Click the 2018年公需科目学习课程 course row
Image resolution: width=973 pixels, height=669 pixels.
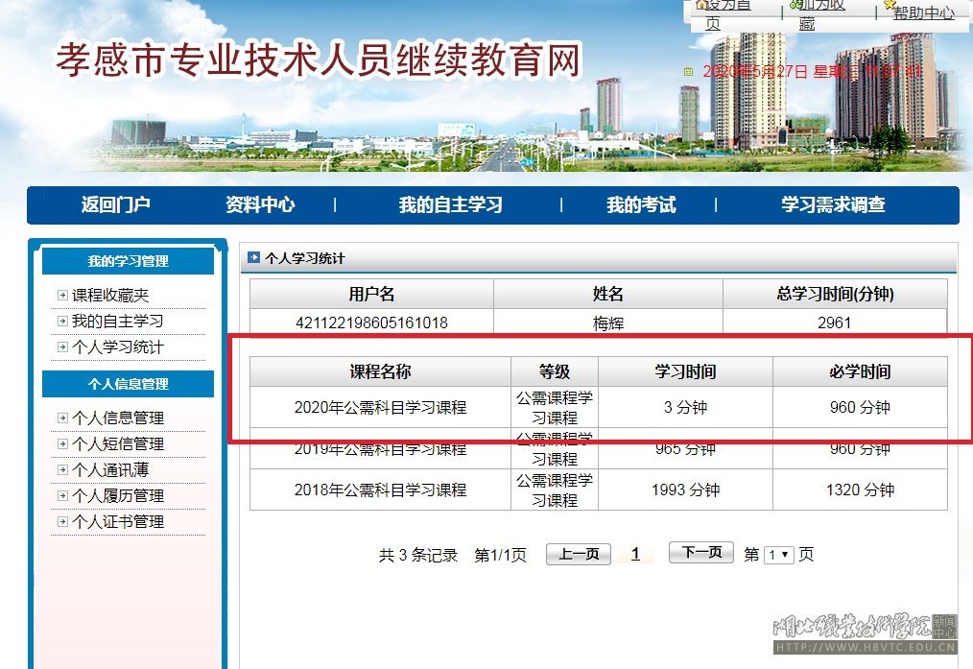(380, 490)
